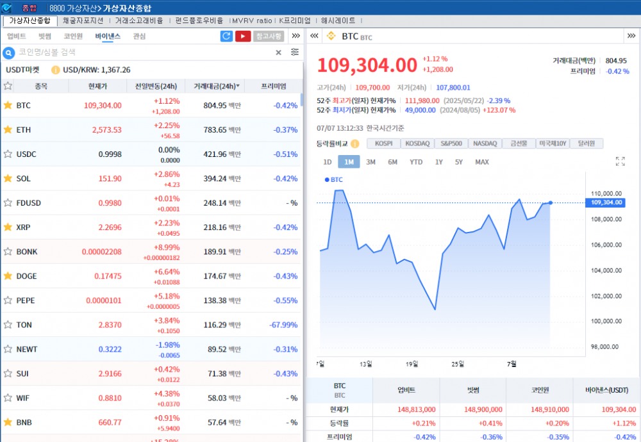Click the blue refresh icon above the search bar
The image size is (641, 442).
pyautogui.click(x=226, y=36)
